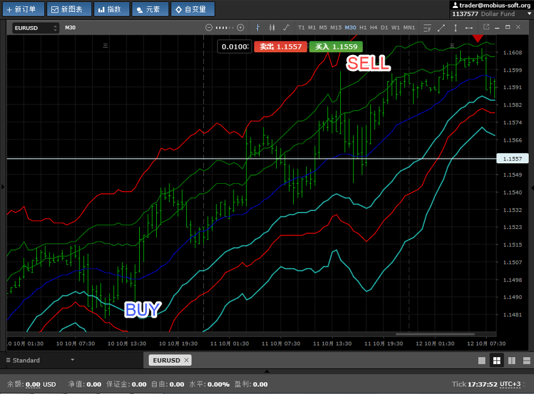Detach chart into separate window
Viewport: 534px width, 394px height.
pyautogui.click(x=486, y=27)
